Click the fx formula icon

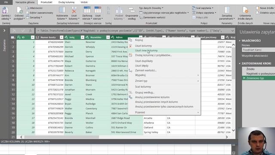(30, 31)
